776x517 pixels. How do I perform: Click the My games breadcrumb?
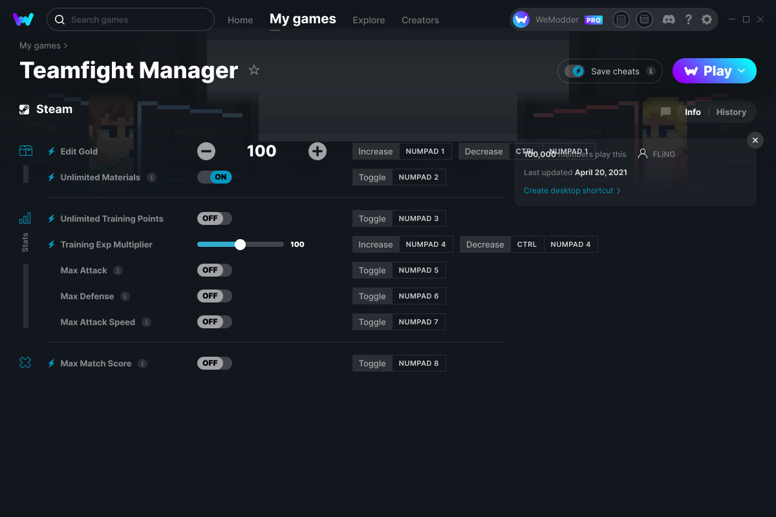pyautogui.click(x=40, y=46)
